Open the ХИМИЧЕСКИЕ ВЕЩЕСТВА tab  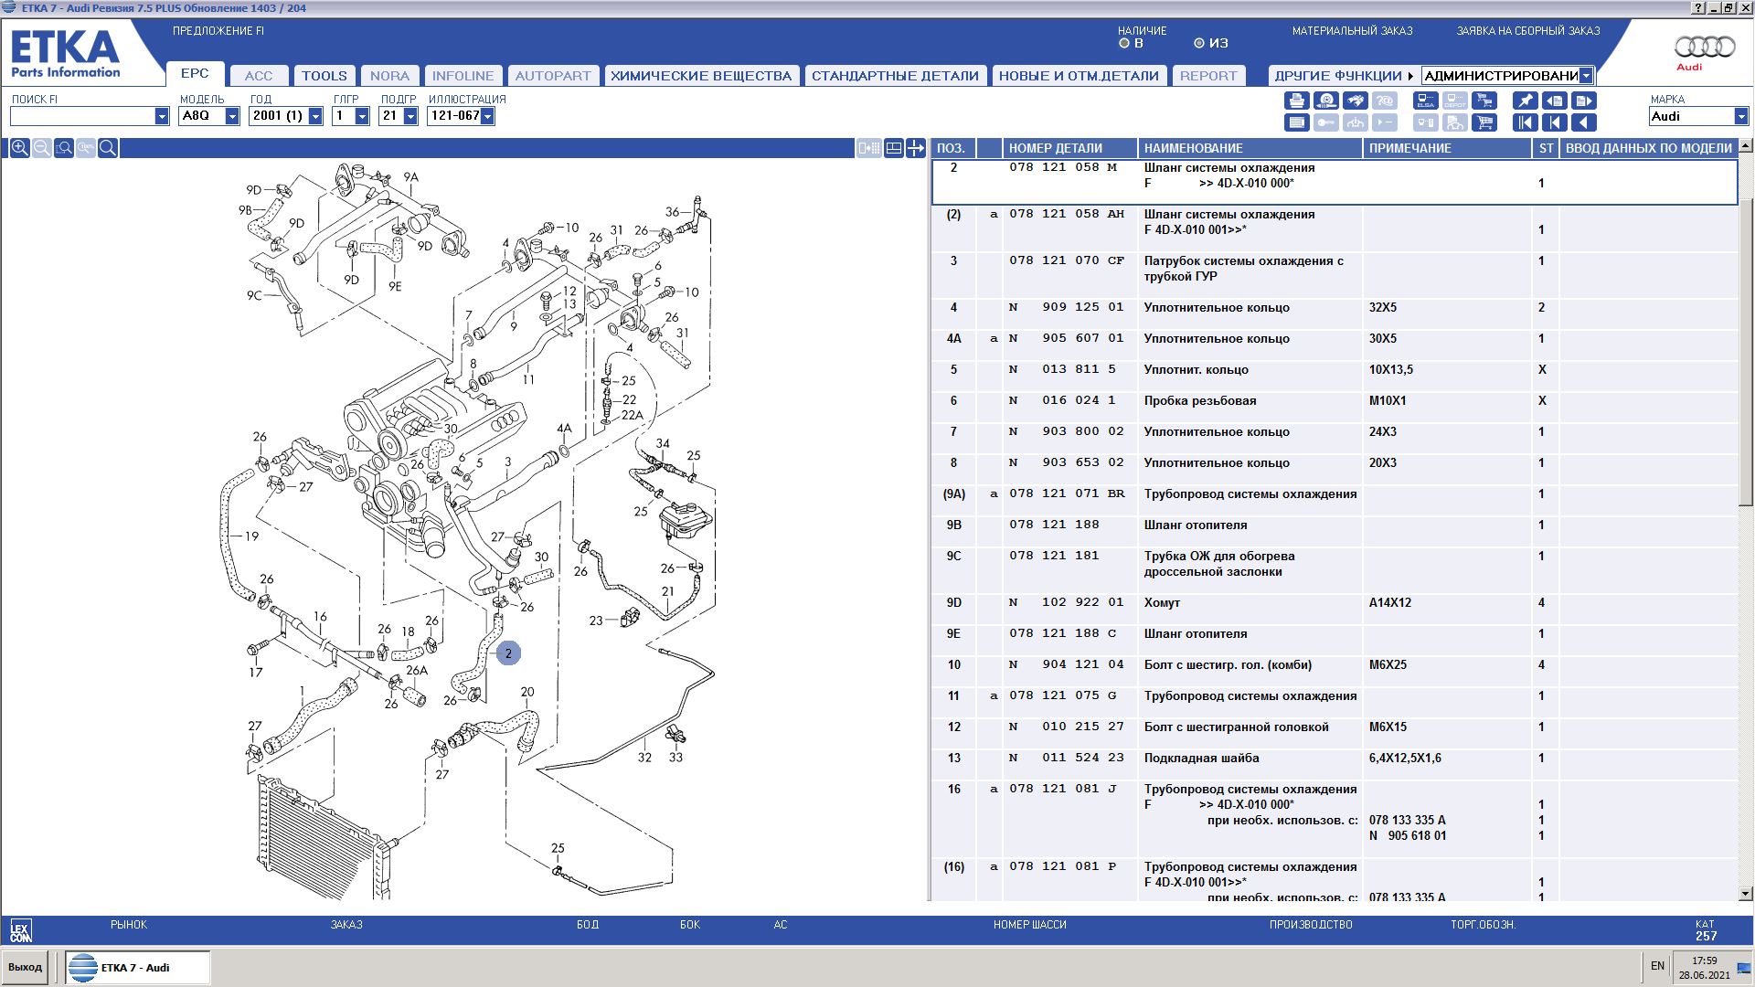701,76
